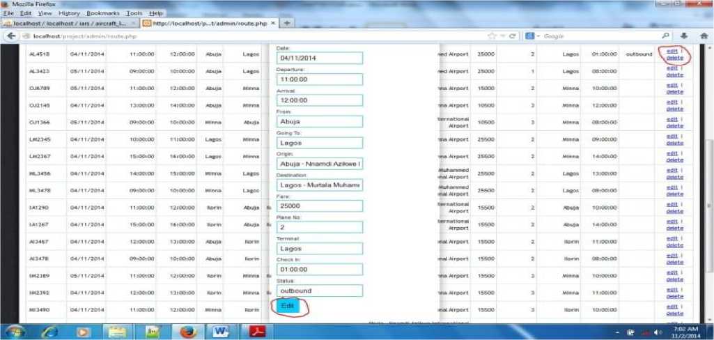The image size is (714, 340).
Task: Open the View menu
Action: coord(45,14)
